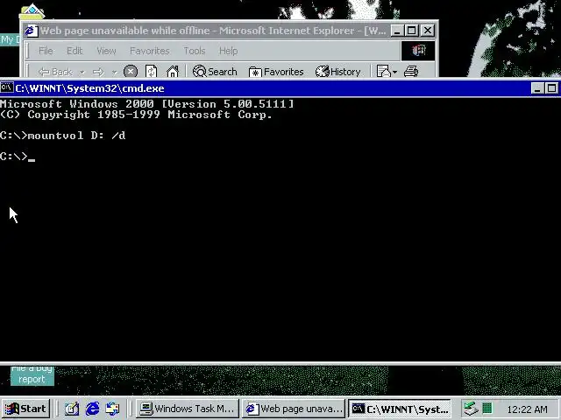Click the Forward arrow in Internet Explorer
561x420 pixels.
click(x=98, y=72)
